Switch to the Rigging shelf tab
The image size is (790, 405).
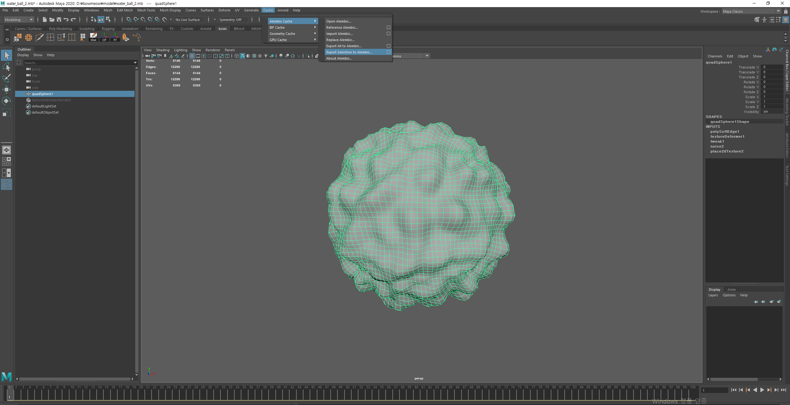[108, 29]
